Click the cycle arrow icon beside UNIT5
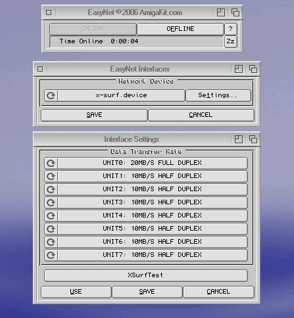The width and height of the screenshot is (294, 318). (x=51, y=229)
